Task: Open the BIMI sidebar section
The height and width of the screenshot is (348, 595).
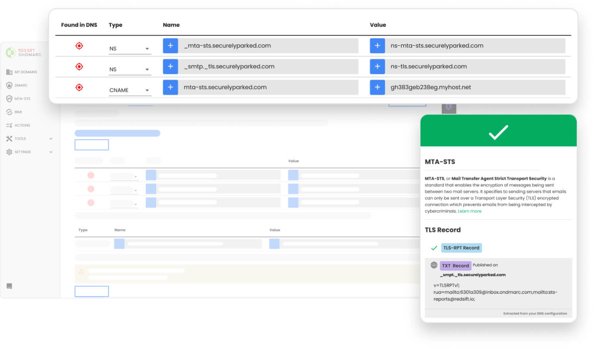Action: [14, 112]
